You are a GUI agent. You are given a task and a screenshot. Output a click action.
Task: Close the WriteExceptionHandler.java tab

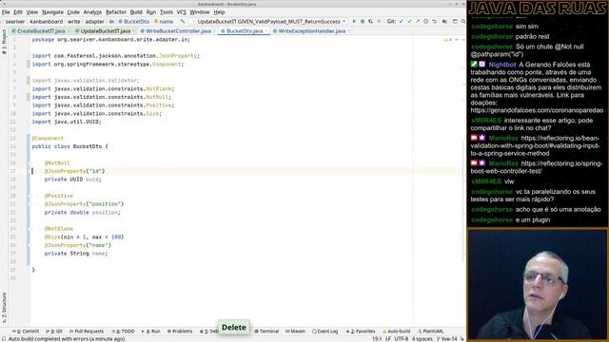point(349,30)
